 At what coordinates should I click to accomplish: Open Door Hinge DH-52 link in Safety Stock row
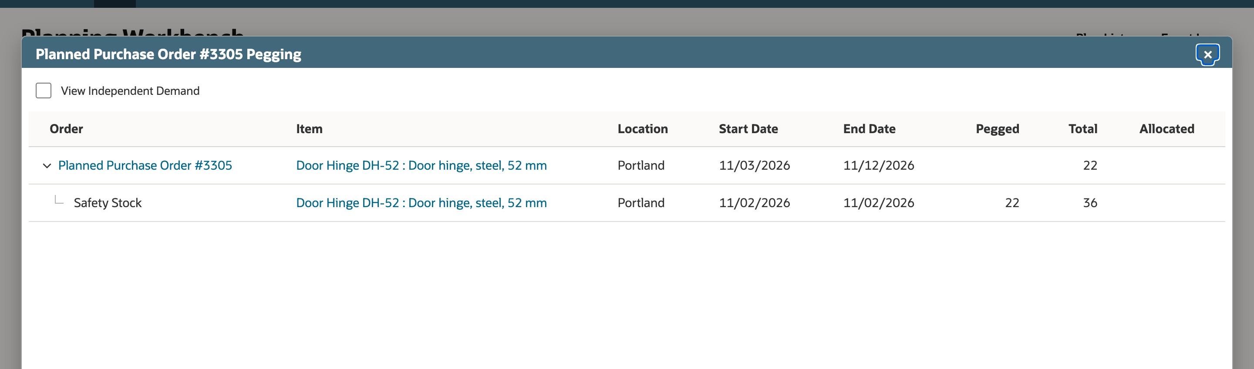(x=421, y=203)
